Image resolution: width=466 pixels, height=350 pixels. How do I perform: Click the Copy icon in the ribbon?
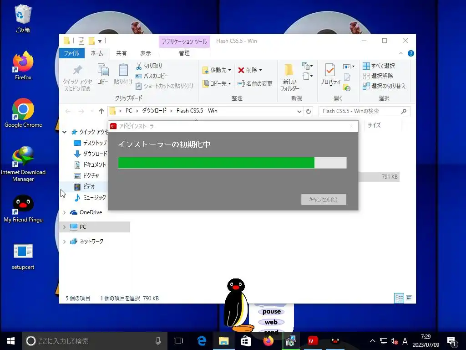click(x=103, y=74)
